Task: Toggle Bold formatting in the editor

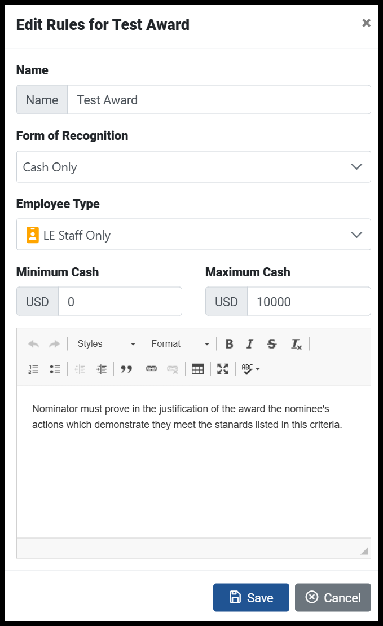Action: (229, 344)
